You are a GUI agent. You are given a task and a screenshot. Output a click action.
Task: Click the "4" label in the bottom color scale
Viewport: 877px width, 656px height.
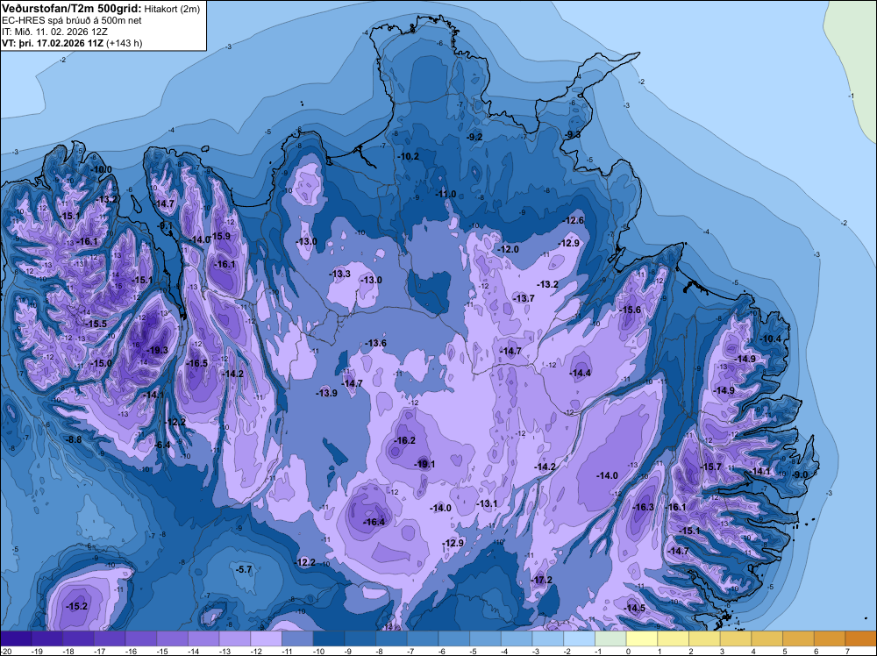pos(754,652)
